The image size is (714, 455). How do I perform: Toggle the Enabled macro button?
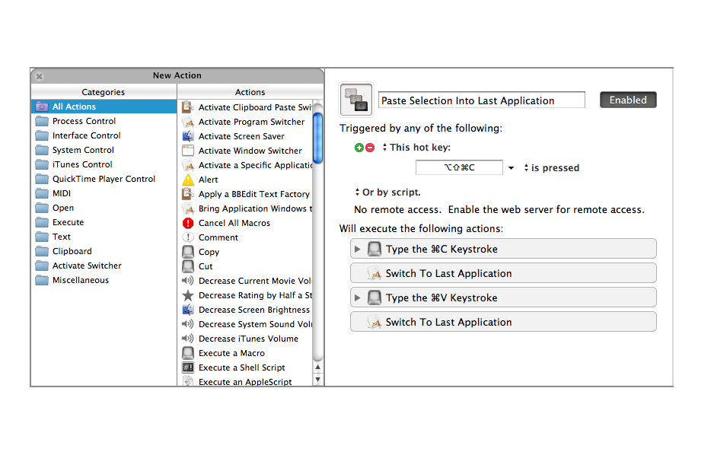click(x=628, y=100)
